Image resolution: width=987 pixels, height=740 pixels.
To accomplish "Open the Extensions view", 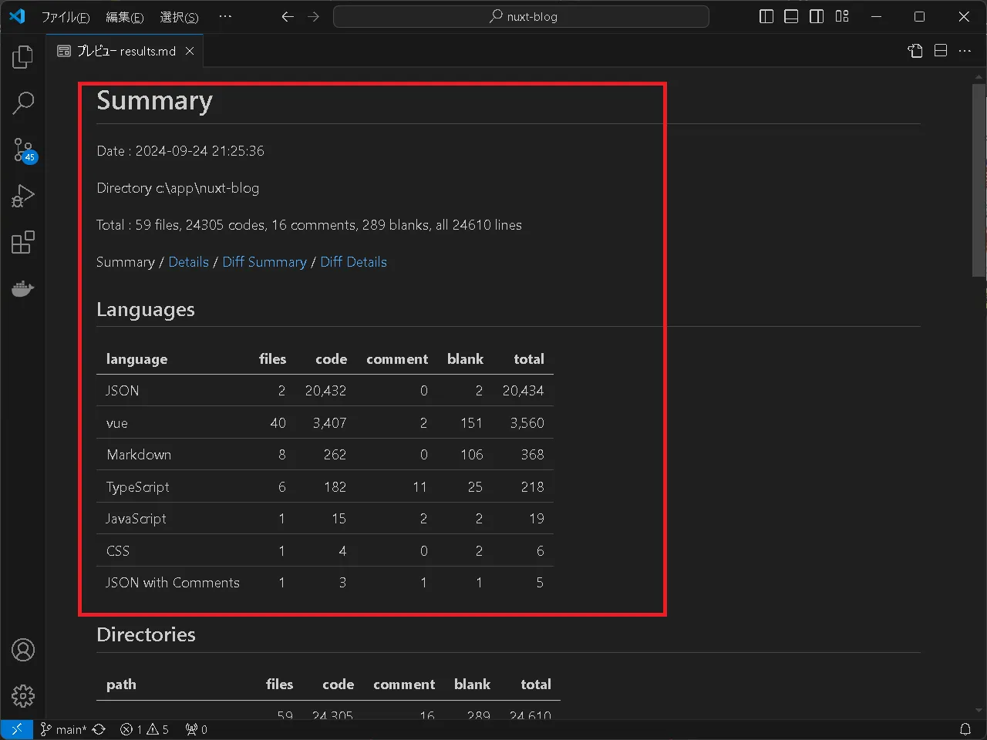I will pos(23,242).
